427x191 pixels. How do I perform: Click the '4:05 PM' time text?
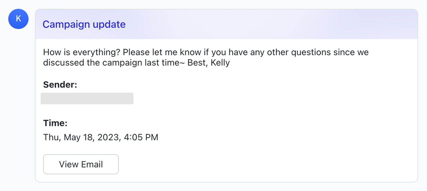pyautogui.click(x=141, y=137)
